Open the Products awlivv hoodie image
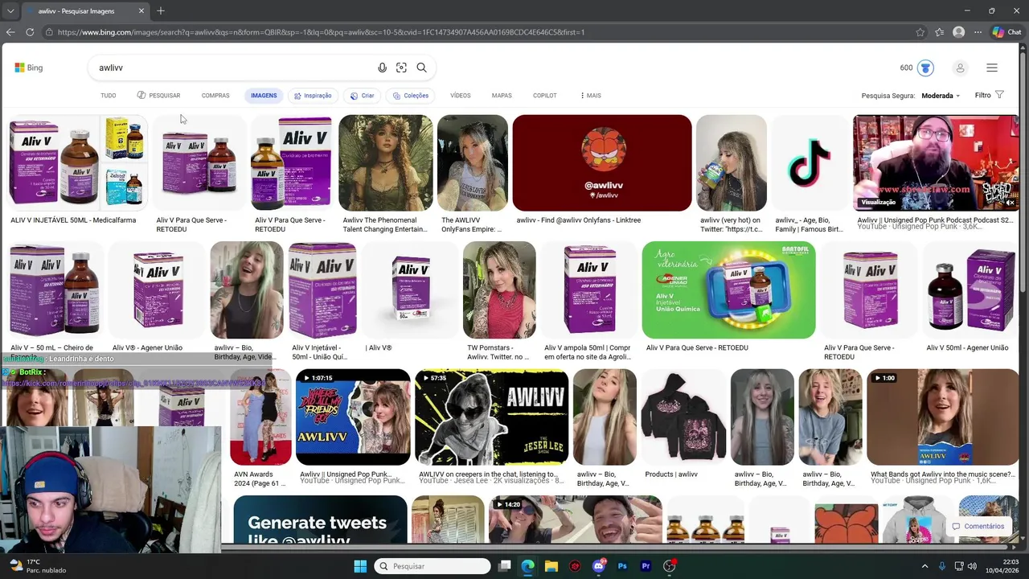The height and width of the screenshot is (579, 1029). 683,417
